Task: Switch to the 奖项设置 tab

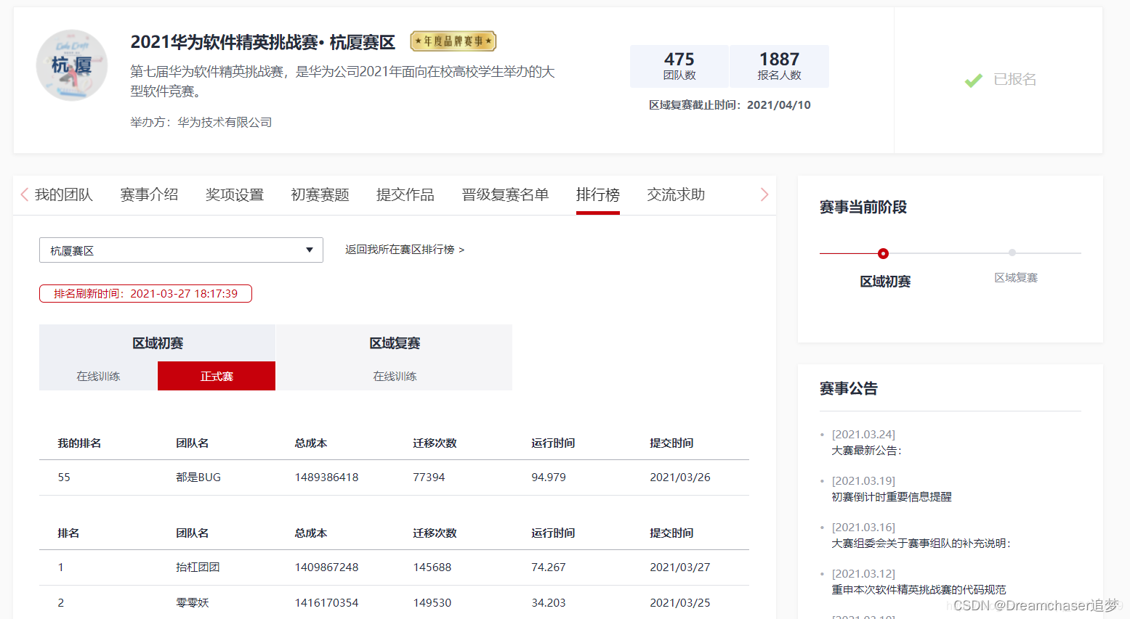Action: pos(235,194)
